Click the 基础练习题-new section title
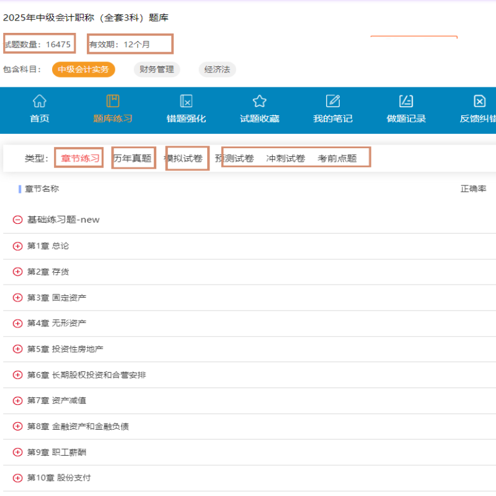Screen dimensions: 496x496 point(63,219)
